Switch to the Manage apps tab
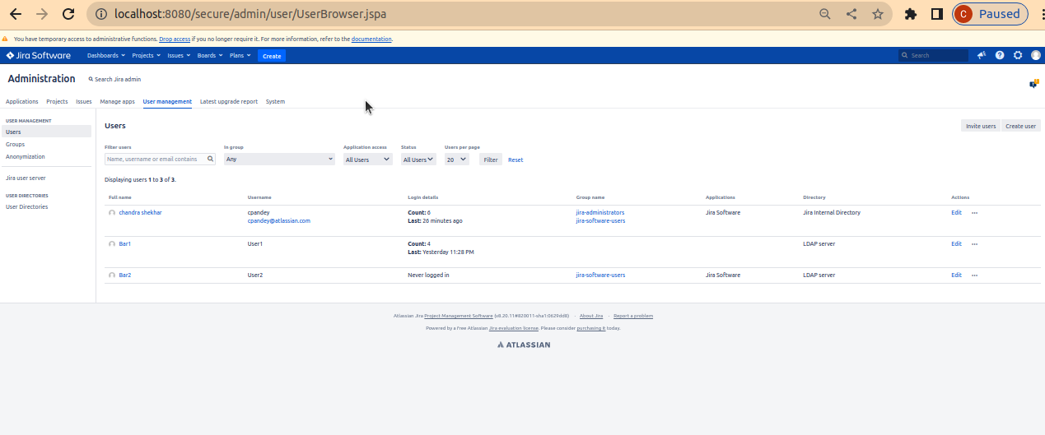The image size is (1045, 435). tap(117, 102)
